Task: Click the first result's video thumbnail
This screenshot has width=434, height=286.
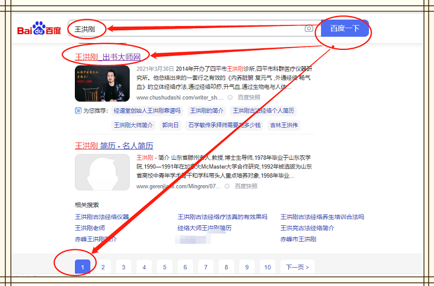Action: tap(102, 83)
